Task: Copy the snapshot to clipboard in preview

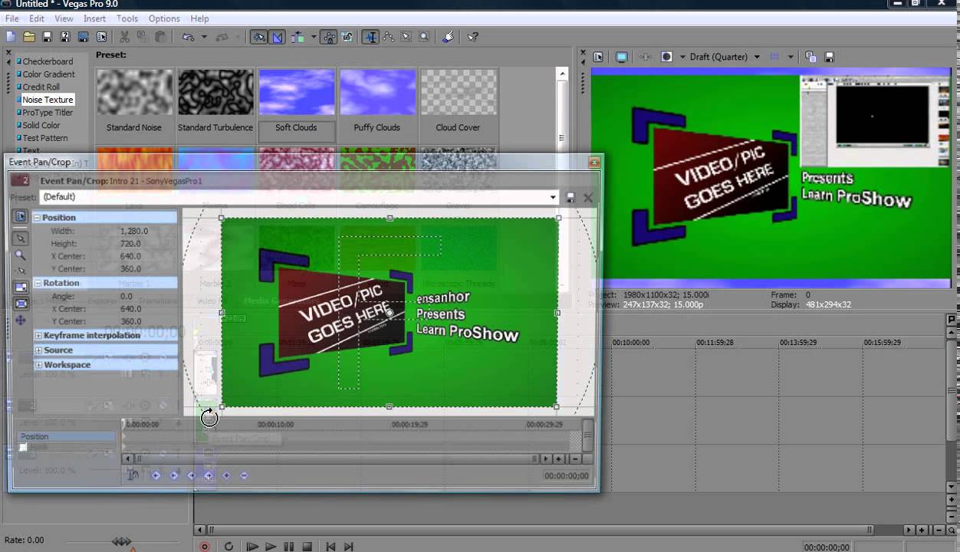Action: point(810,57)
